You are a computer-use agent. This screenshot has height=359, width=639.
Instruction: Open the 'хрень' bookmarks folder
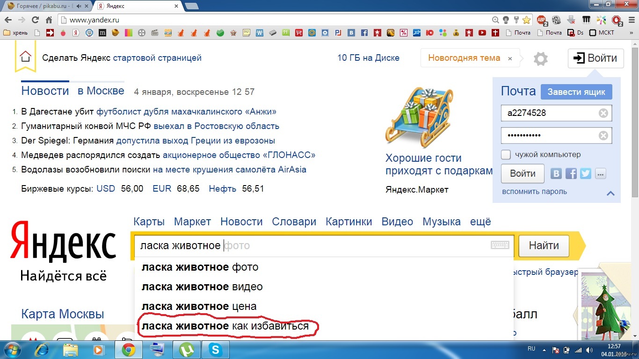[x=15, y=33]
